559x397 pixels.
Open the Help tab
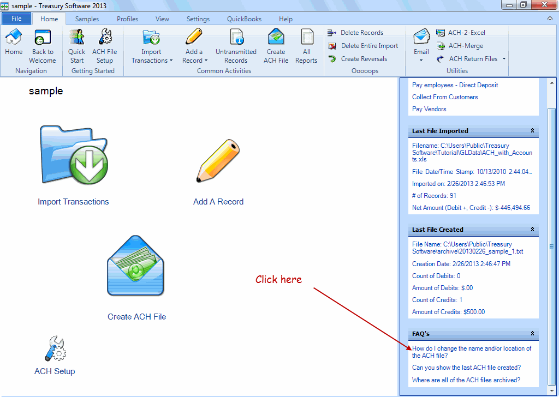coord(286,19)
